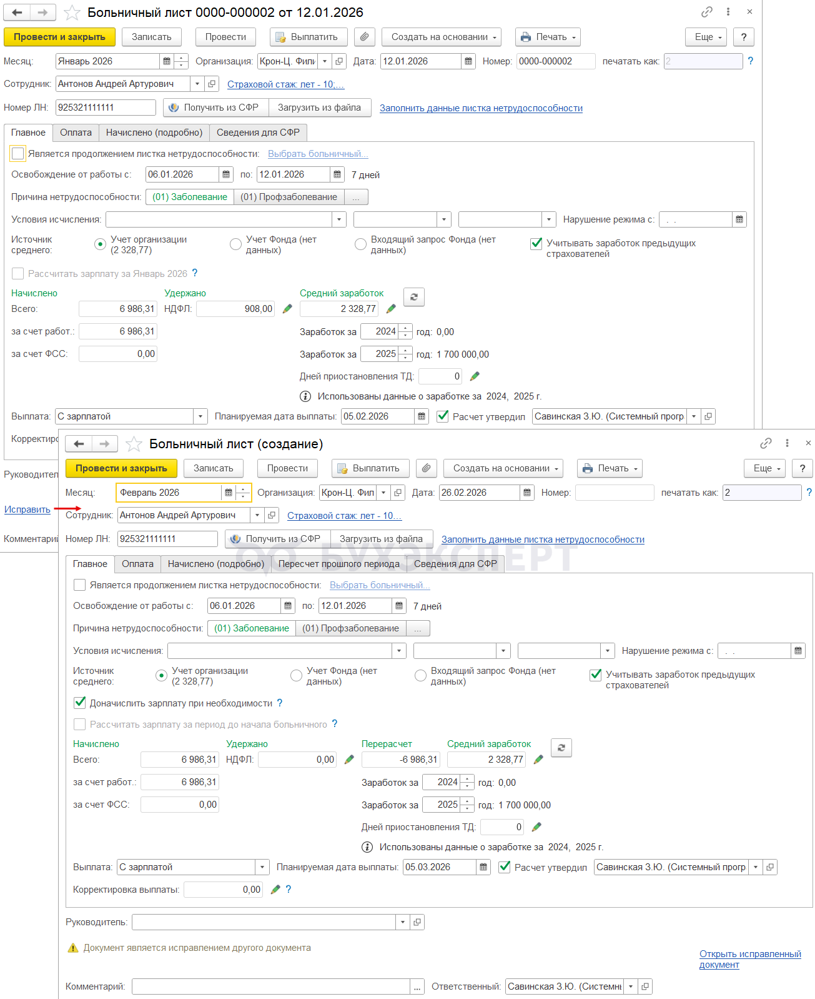The width and height of the screenshot is (815, 999).
Task: Open Пересчет прошлого периода tab
Action: 339,564
